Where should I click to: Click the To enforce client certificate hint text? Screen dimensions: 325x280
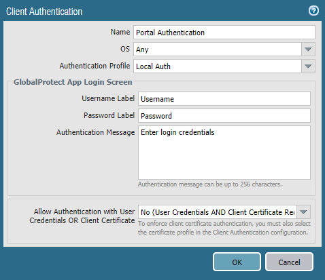(224, 228)
